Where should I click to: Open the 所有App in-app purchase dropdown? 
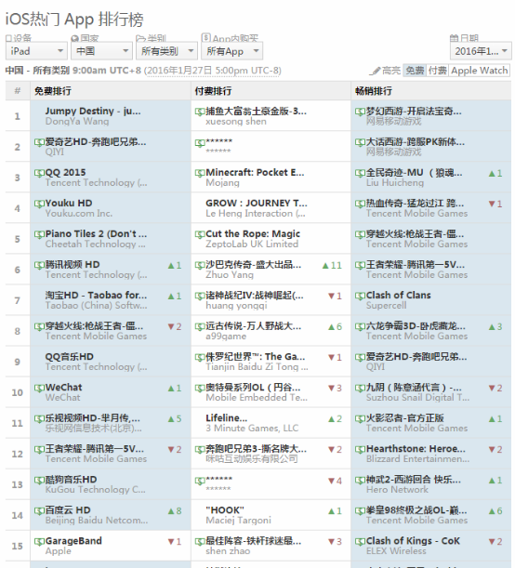tap(231, 51)
